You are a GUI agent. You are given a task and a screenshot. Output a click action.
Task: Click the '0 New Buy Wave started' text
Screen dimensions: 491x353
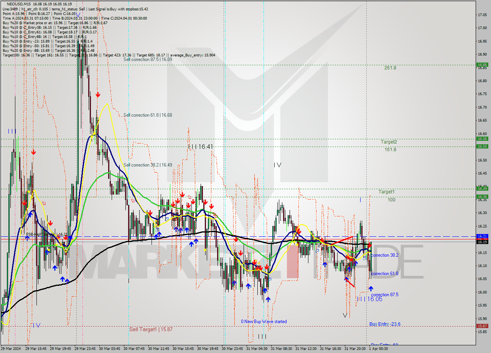[264, 322]
